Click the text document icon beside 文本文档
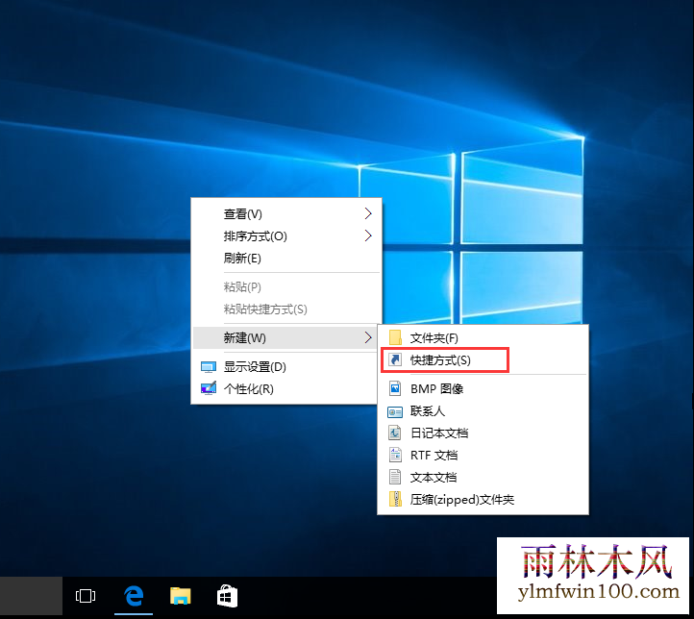The width and height of the screenshot is (694, 619). click(x=395, y=477)
